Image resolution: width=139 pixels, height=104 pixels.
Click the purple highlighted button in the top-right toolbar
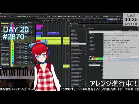tap(109, 19)
